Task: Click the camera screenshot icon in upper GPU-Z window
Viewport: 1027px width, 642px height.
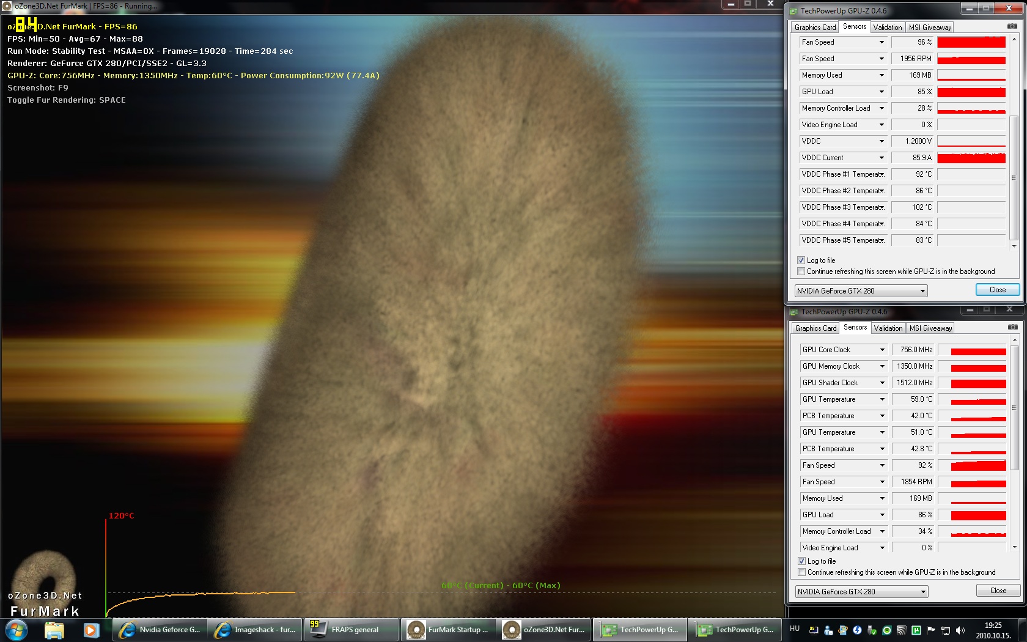Action: click(x=1012, y=26)
